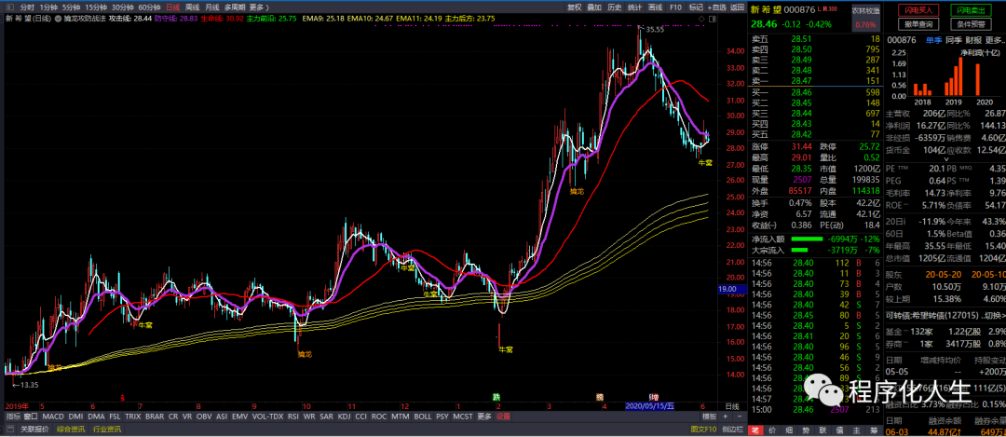Apply MCST indicator
The width and height of the screenshot is (1006, 437).
[462, 417]
